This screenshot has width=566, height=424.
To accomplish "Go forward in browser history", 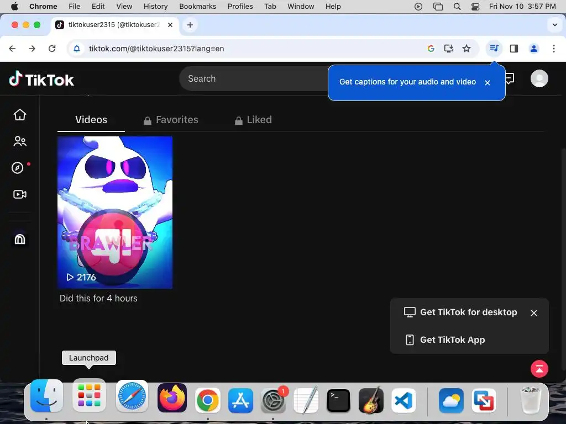I will click(x=32, y=49).
